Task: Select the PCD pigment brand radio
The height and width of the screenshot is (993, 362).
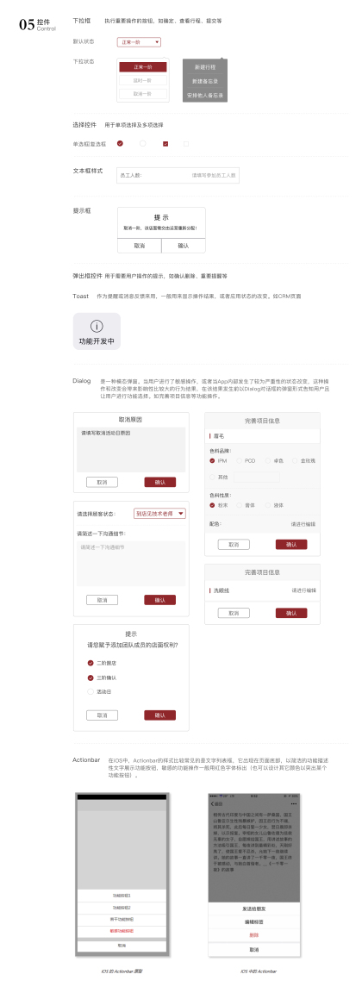Action: [240, 460]
